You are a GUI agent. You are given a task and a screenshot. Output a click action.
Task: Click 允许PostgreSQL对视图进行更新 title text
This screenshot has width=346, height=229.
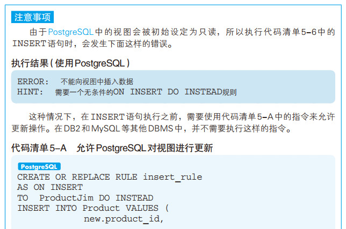click(x=145, y=148)
